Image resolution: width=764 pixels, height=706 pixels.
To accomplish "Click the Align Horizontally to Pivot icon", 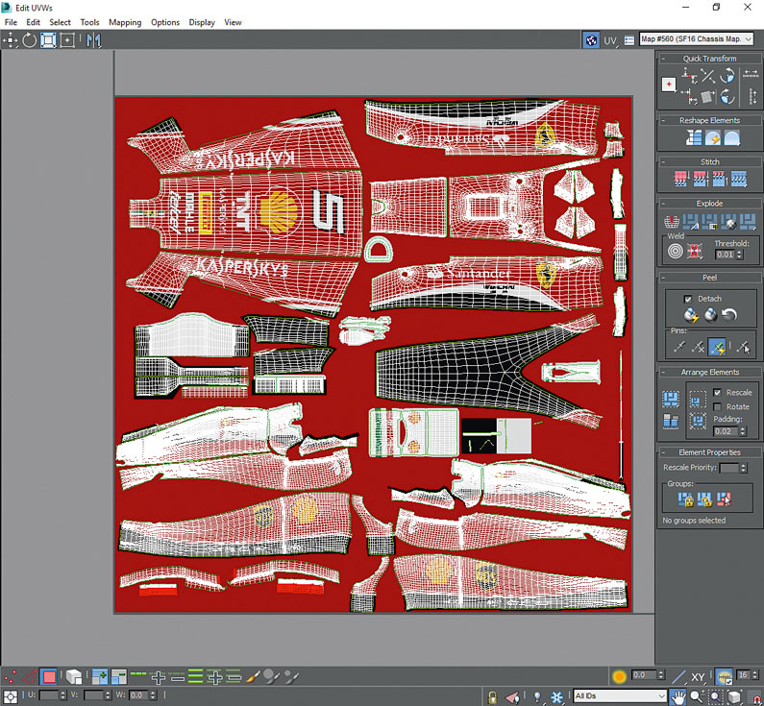I will click(x=689, y=75).
